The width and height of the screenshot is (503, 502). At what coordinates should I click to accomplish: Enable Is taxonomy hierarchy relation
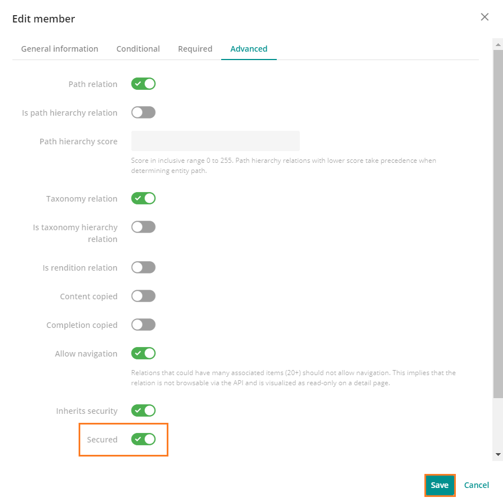point(143,227)
